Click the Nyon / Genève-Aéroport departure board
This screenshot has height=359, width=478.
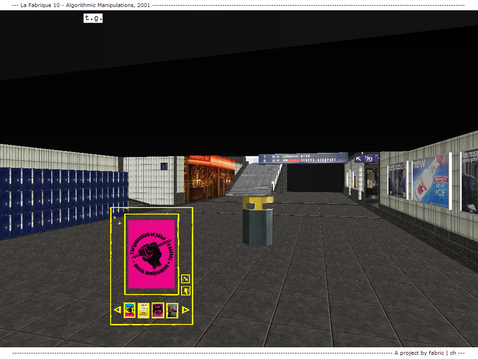click(x=303, y=158)
